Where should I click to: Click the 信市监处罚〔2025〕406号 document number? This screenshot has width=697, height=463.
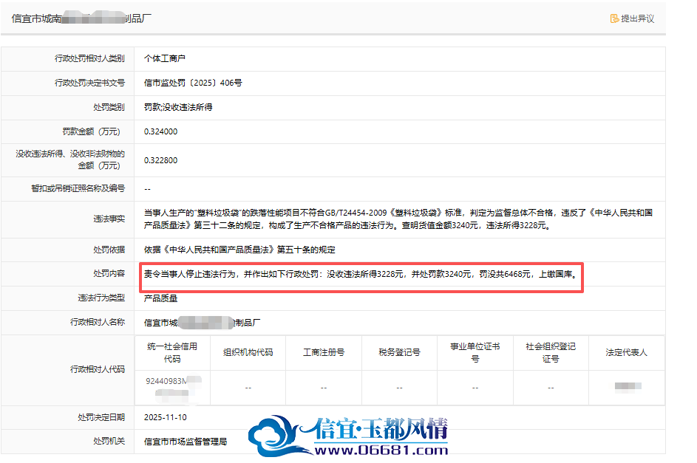coord(193,83)
